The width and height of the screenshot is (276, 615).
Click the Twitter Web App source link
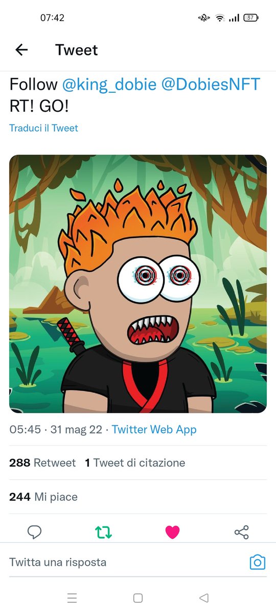coord(154,429)
